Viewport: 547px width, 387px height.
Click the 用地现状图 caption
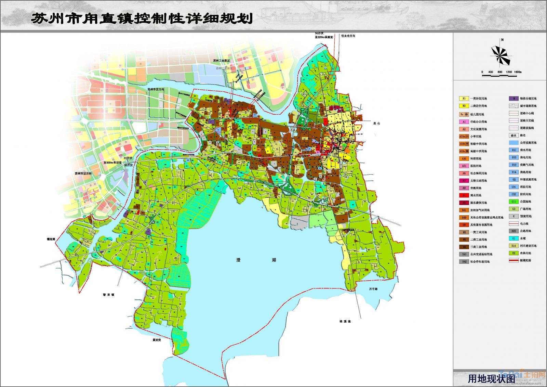pyautogui.click(x=491, y=379)
